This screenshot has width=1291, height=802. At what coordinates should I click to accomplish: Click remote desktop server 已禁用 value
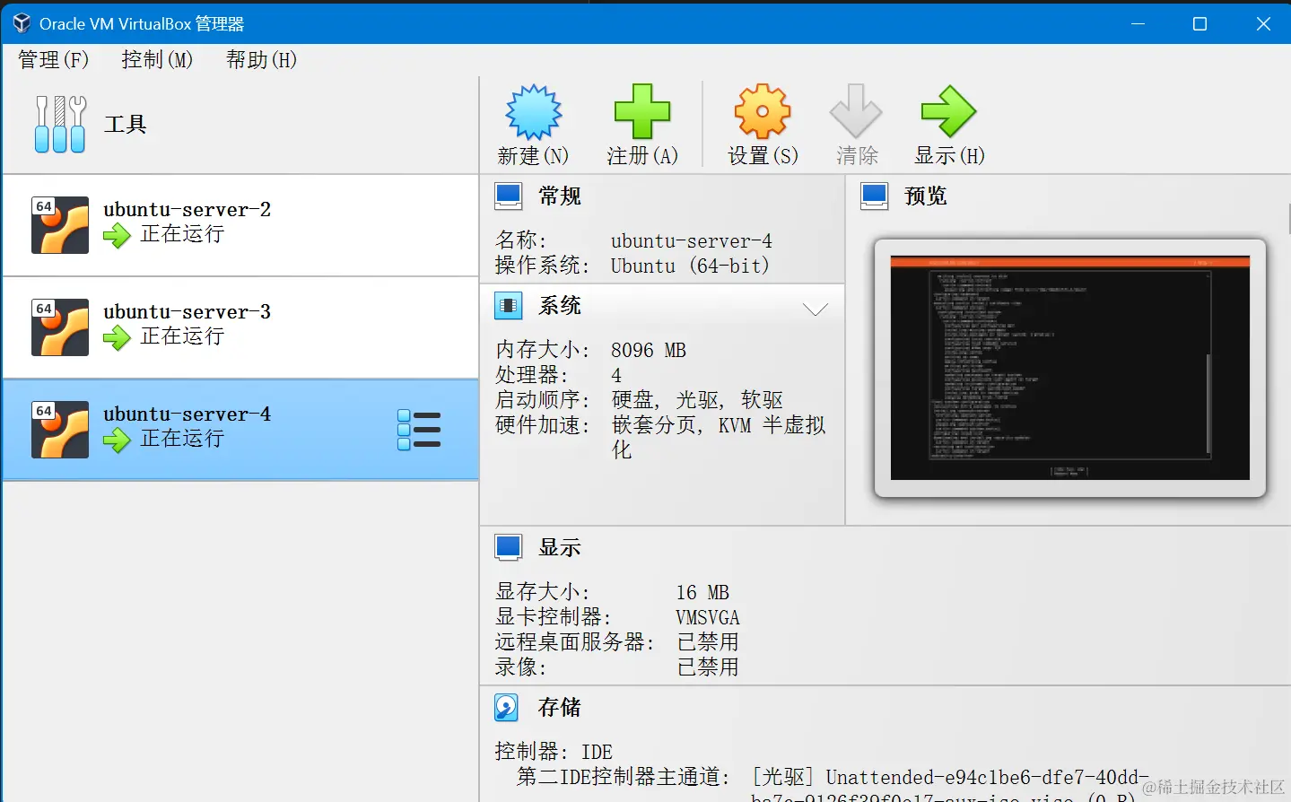(x=708, y=642)
